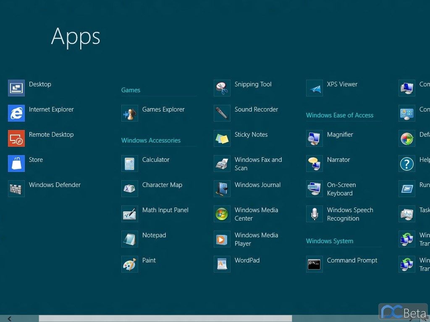
Task: Click the Magnifier icon
Action: pos(315,138)
